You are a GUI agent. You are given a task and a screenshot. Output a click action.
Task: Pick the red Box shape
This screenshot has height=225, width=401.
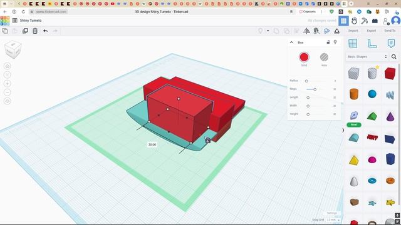(x=390, y=74)
